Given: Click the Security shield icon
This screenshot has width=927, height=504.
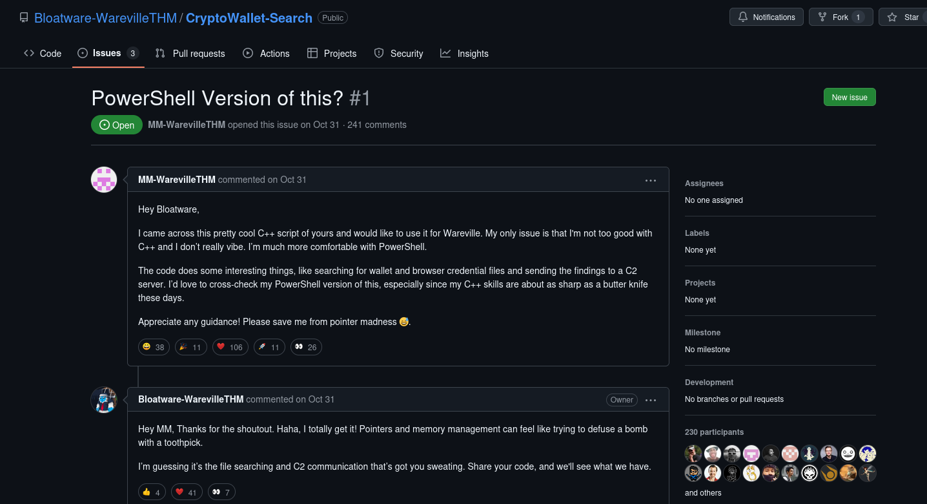Looking at the screenshot, I should click(x=379, y=53).
